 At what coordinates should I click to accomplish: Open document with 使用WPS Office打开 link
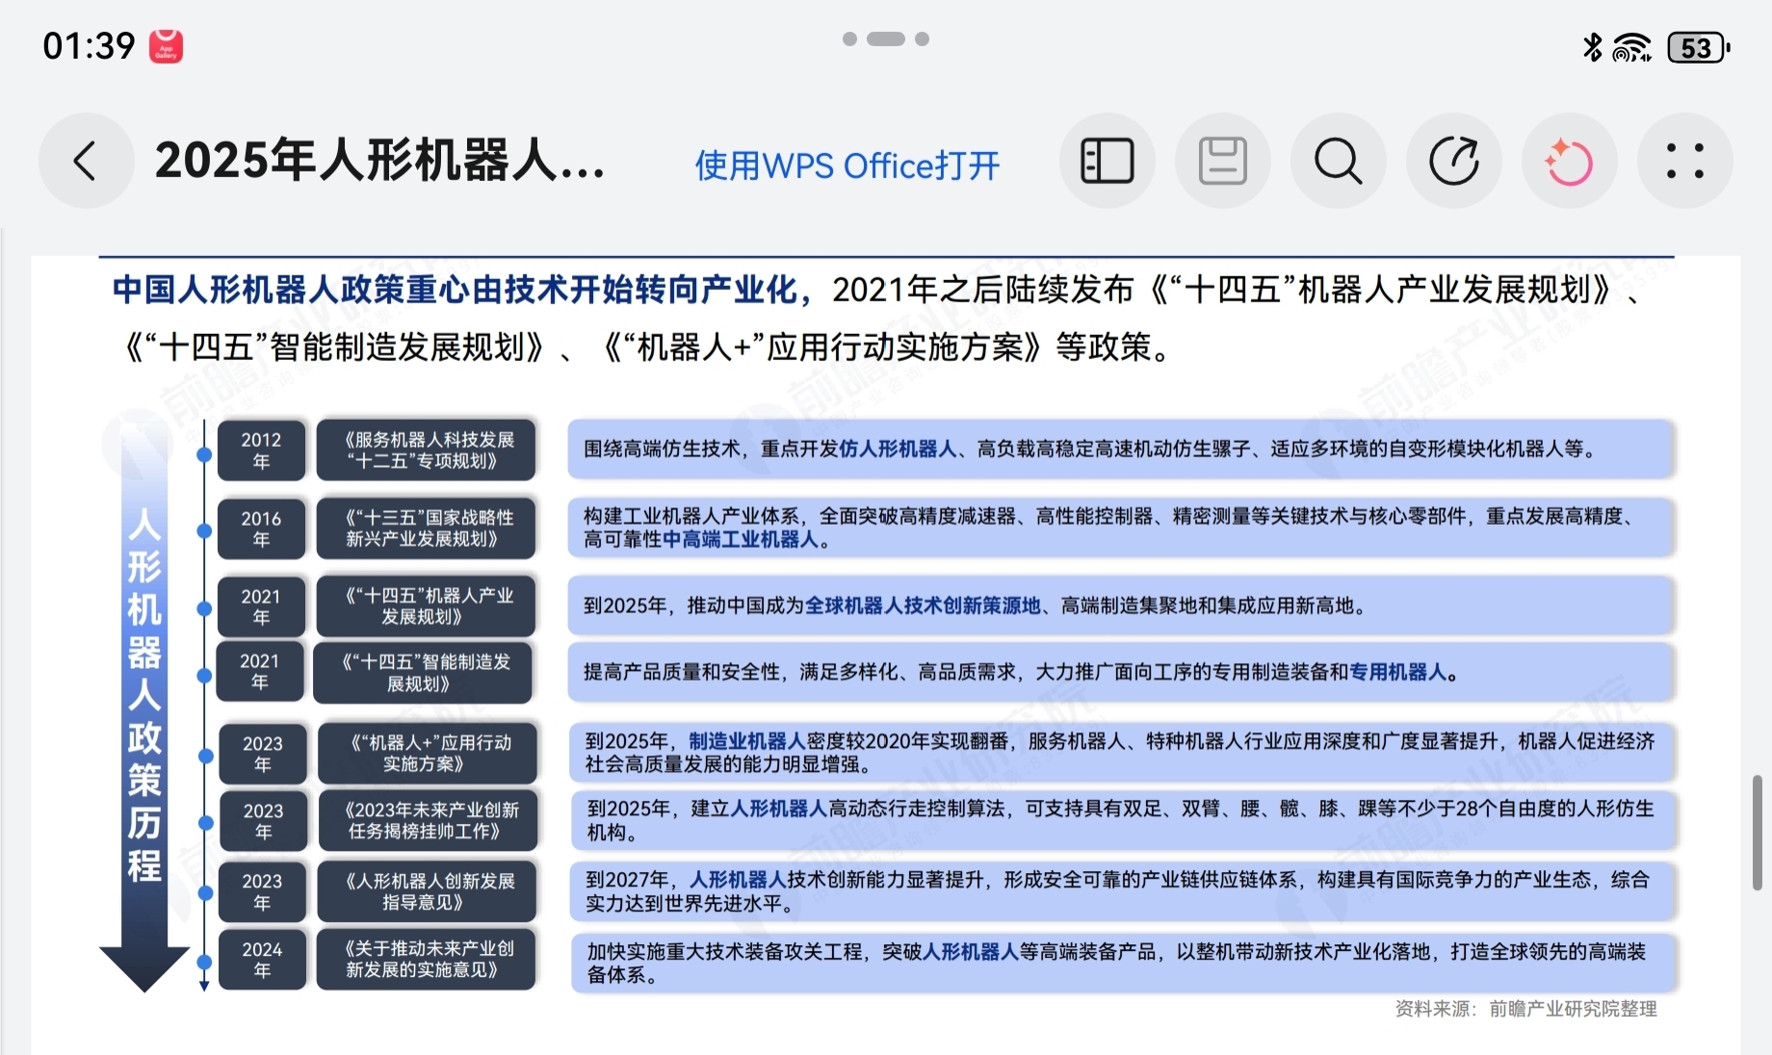(x=847, y=166)
